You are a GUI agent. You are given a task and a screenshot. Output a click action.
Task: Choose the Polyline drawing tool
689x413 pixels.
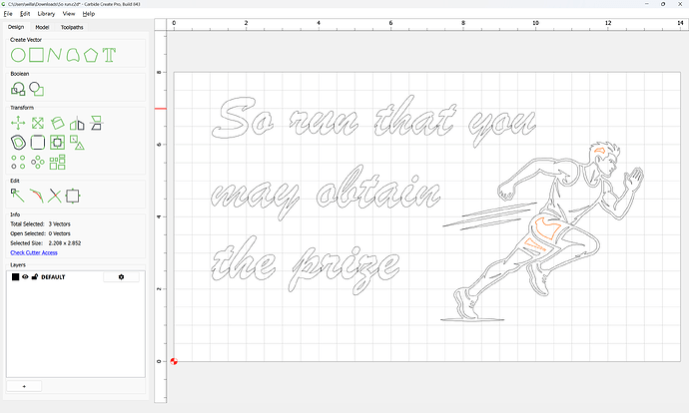(55, 54)
